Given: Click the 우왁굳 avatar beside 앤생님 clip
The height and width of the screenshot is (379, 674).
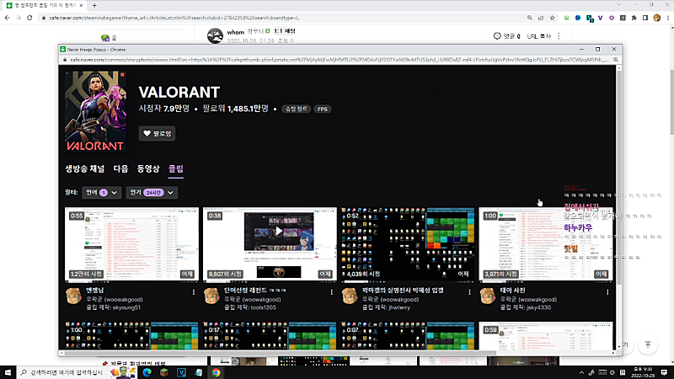Looking at the screenshot, I should click(x=74, y=296).
